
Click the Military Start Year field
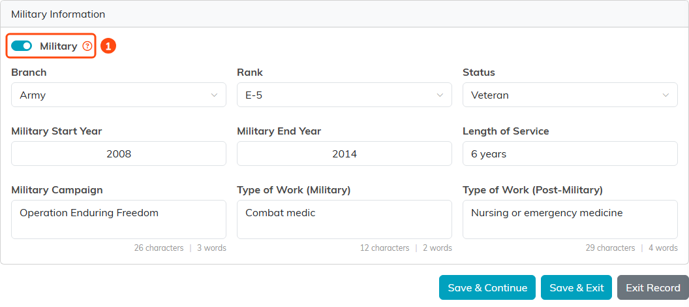click(119, 153)
